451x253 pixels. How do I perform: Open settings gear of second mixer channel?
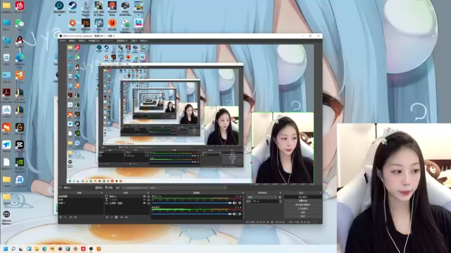(x=240, y=214)
